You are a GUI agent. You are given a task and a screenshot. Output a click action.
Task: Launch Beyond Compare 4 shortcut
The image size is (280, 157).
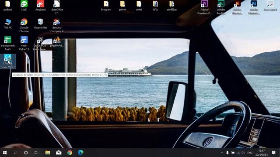coord(57,25)
